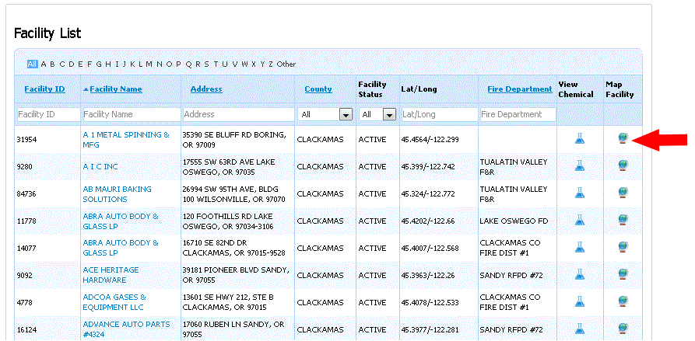Viewport: 695px width, 341px height.
Task: Select coordinates 45.4078/-122.533
Action: (x=430, y=302)
